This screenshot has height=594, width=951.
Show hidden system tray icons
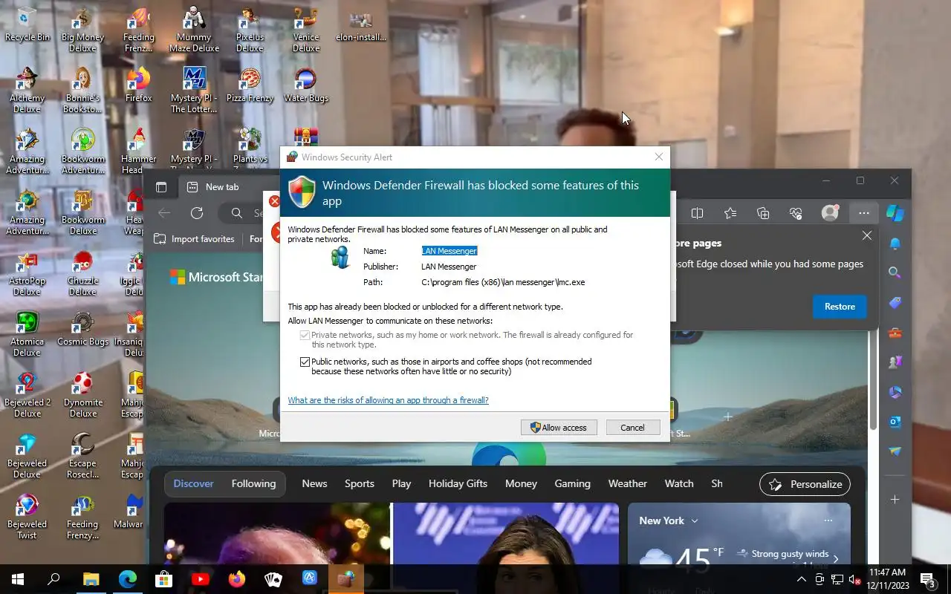[x=802, y=579]
